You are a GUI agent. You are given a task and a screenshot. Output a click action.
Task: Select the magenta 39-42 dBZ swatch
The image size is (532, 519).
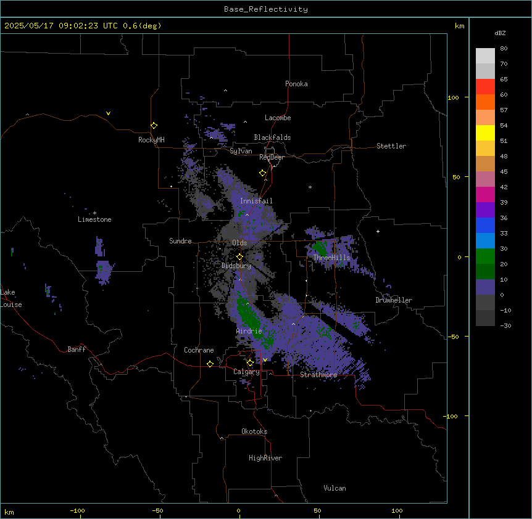(485, 194)
